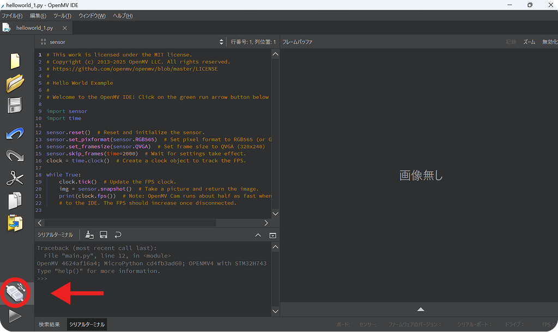This screenshot has width=558, height=332.
Task: Save the serial terminal output
Action: click(x=104, y=235)
